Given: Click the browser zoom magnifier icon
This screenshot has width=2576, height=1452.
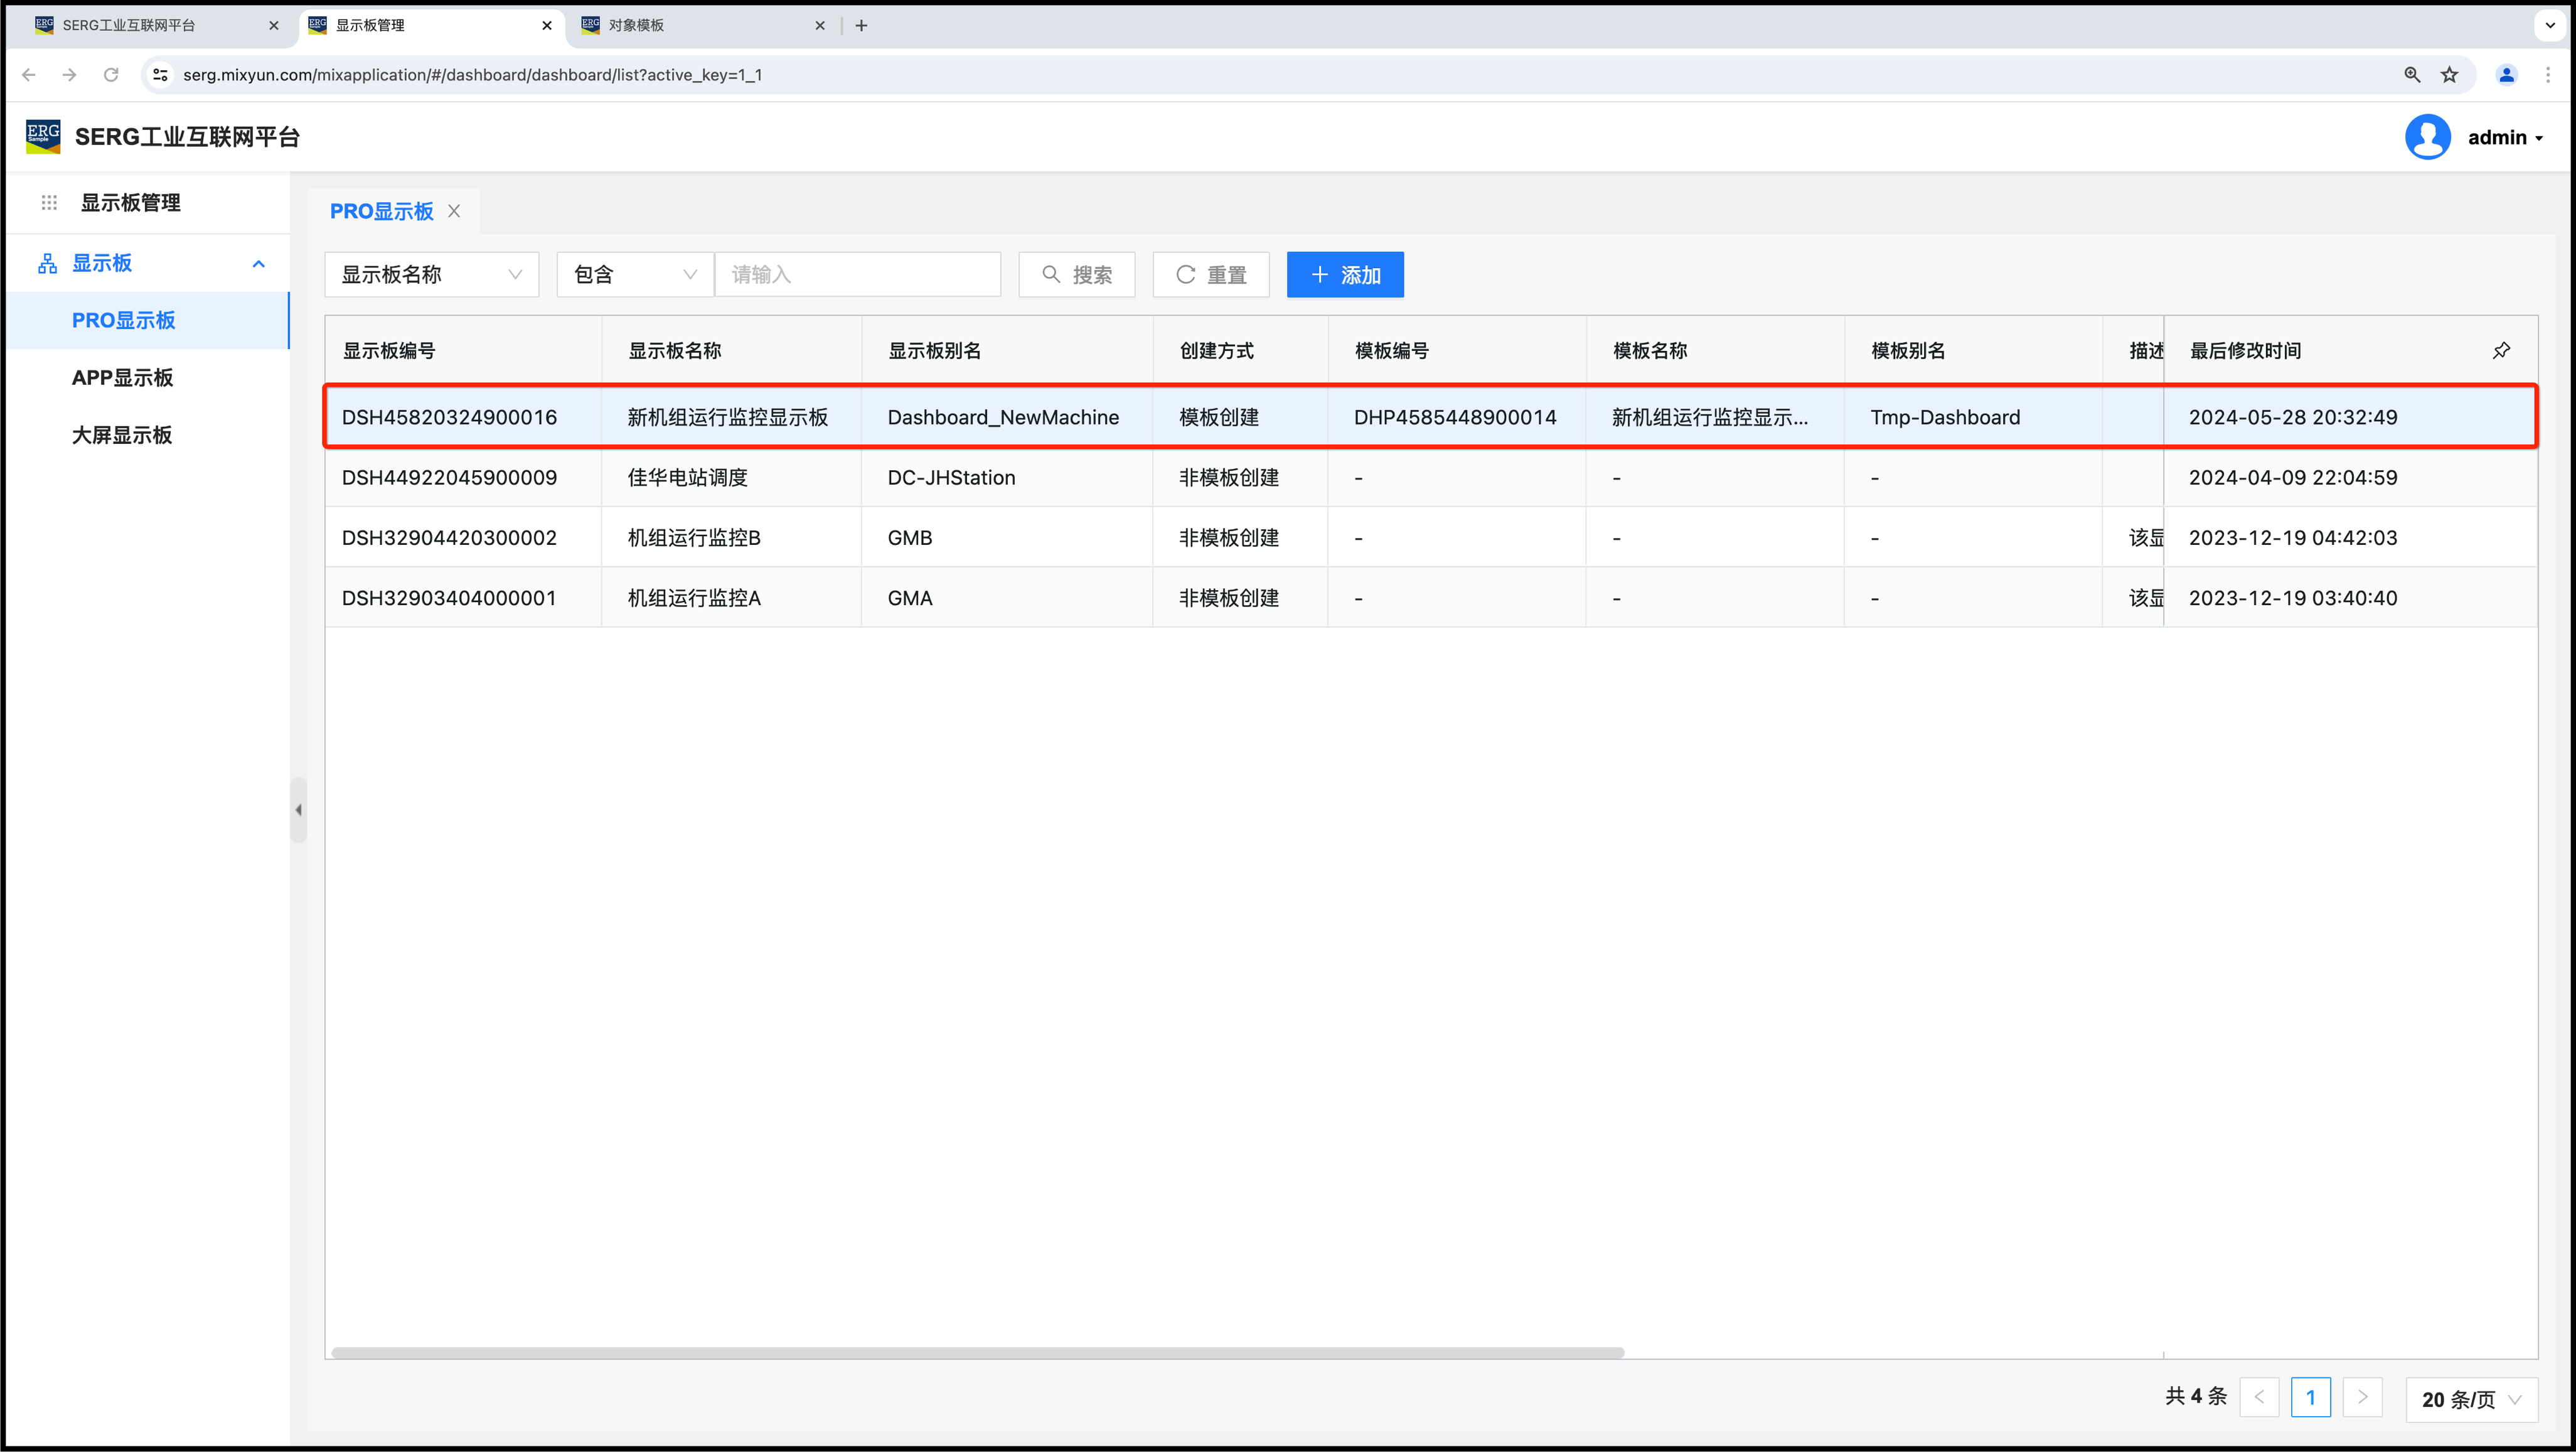Looking at the screenshot, I should point(2412,75).
